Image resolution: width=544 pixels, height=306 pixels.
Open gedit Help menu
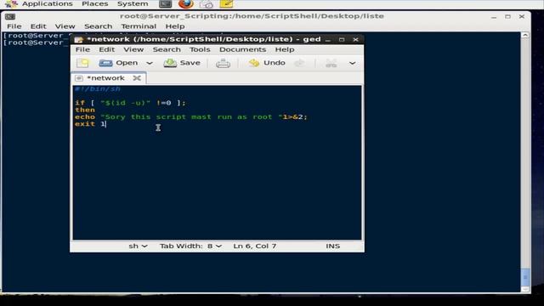click(285, 49)
